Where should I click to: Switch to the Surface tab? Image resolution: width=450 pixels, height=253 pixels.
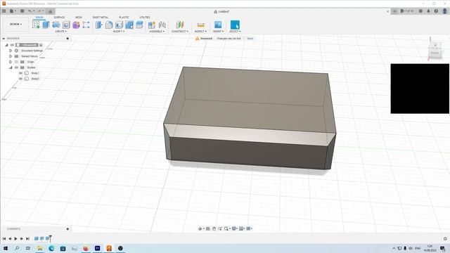click(59, 18)
